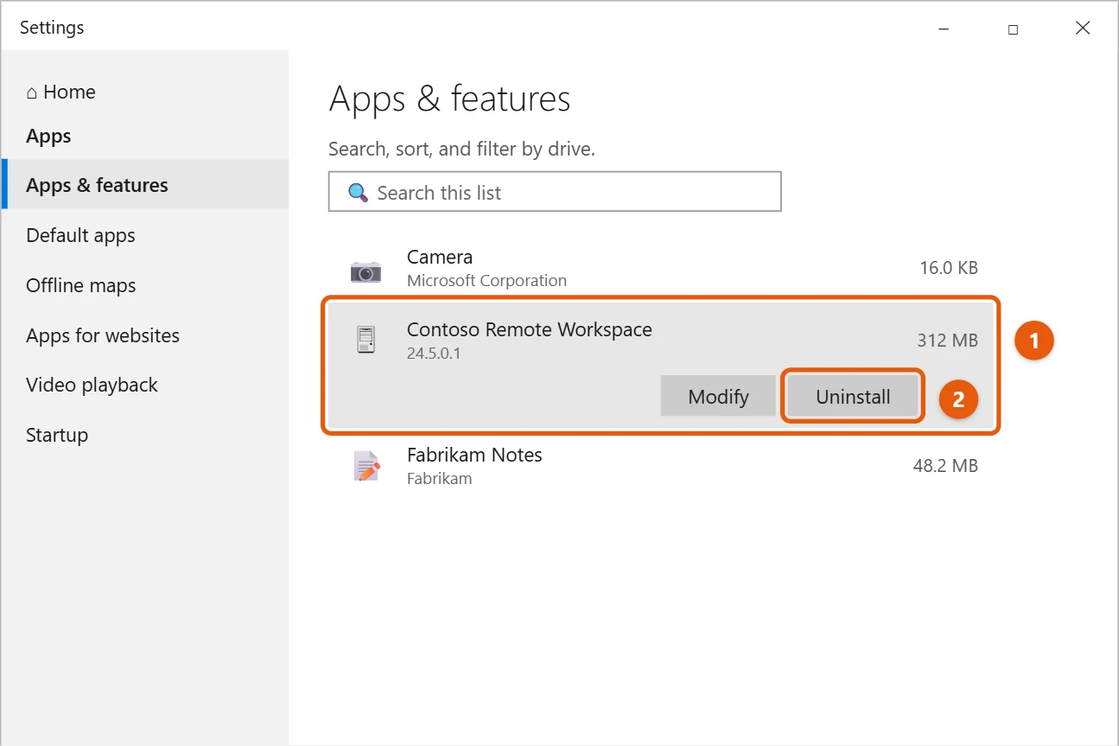Click 'Search, sort, and filter by drive.' text

(461, 149)
